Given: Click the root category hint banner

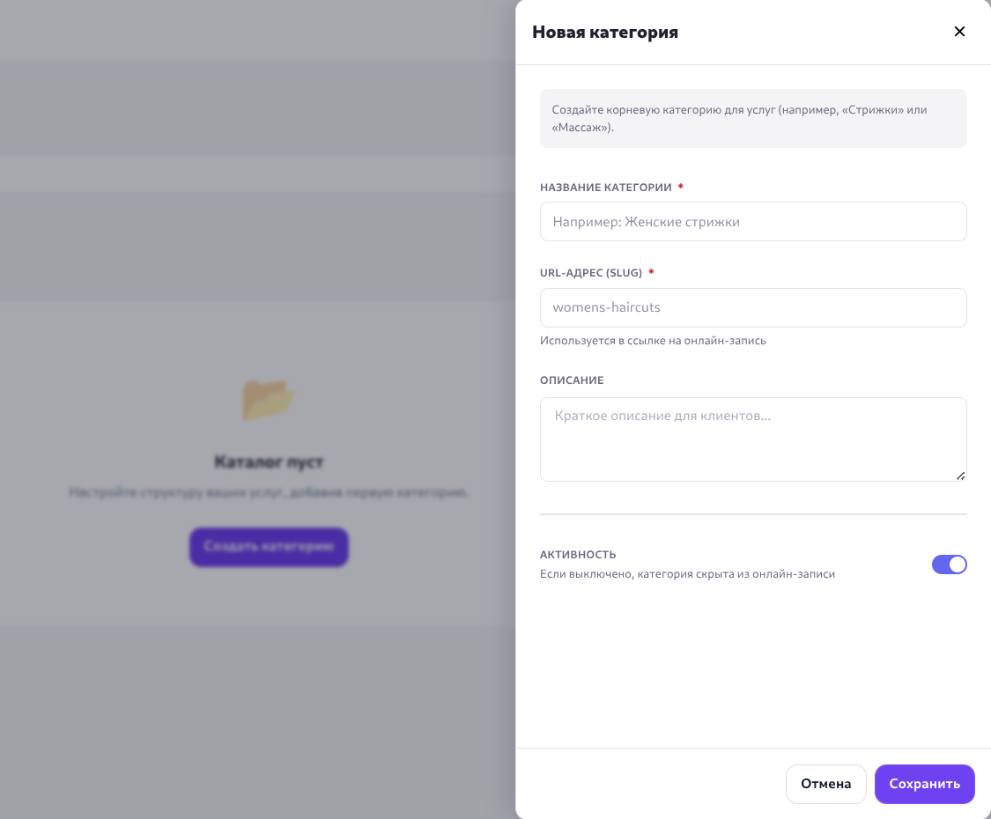Looking at the screenshot, I should tap(753, 119).
